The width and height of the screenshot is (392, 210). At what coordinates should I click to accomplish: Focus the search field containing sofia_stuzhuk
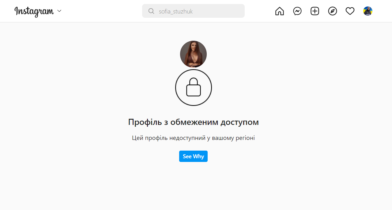pos(193,11)
